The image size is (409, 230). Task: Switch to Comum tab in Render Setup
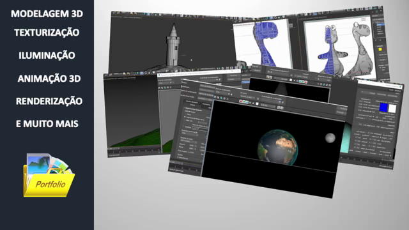192,105
